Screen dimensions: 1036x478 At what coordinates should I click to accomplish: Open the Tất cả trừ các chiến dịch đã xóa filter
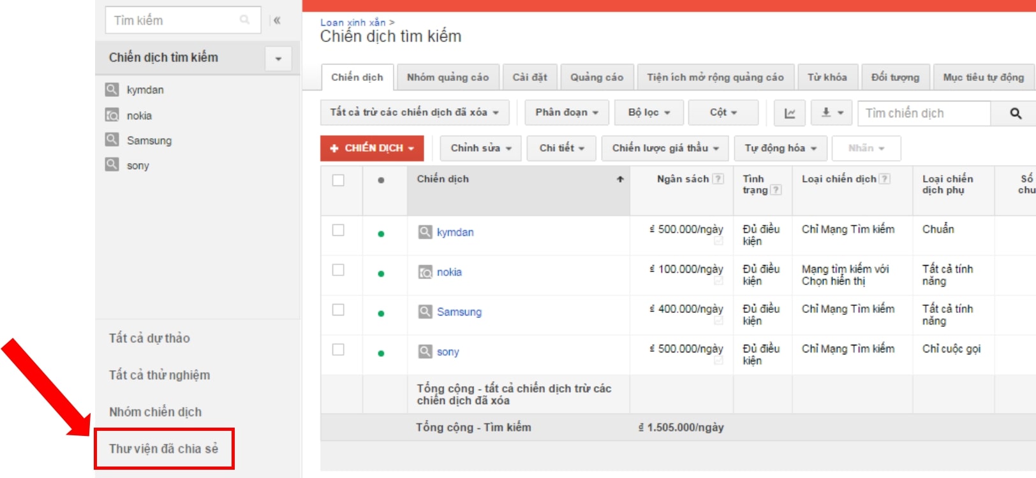(x=415, y=112)
